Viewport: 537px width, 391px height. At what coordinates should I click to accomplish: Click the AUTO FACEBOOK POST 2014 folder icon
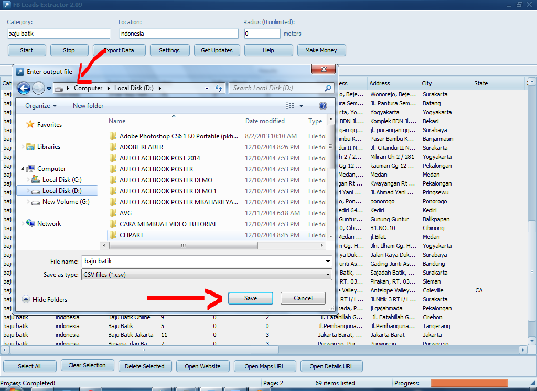pyautogui.click(x=113, y=158)
